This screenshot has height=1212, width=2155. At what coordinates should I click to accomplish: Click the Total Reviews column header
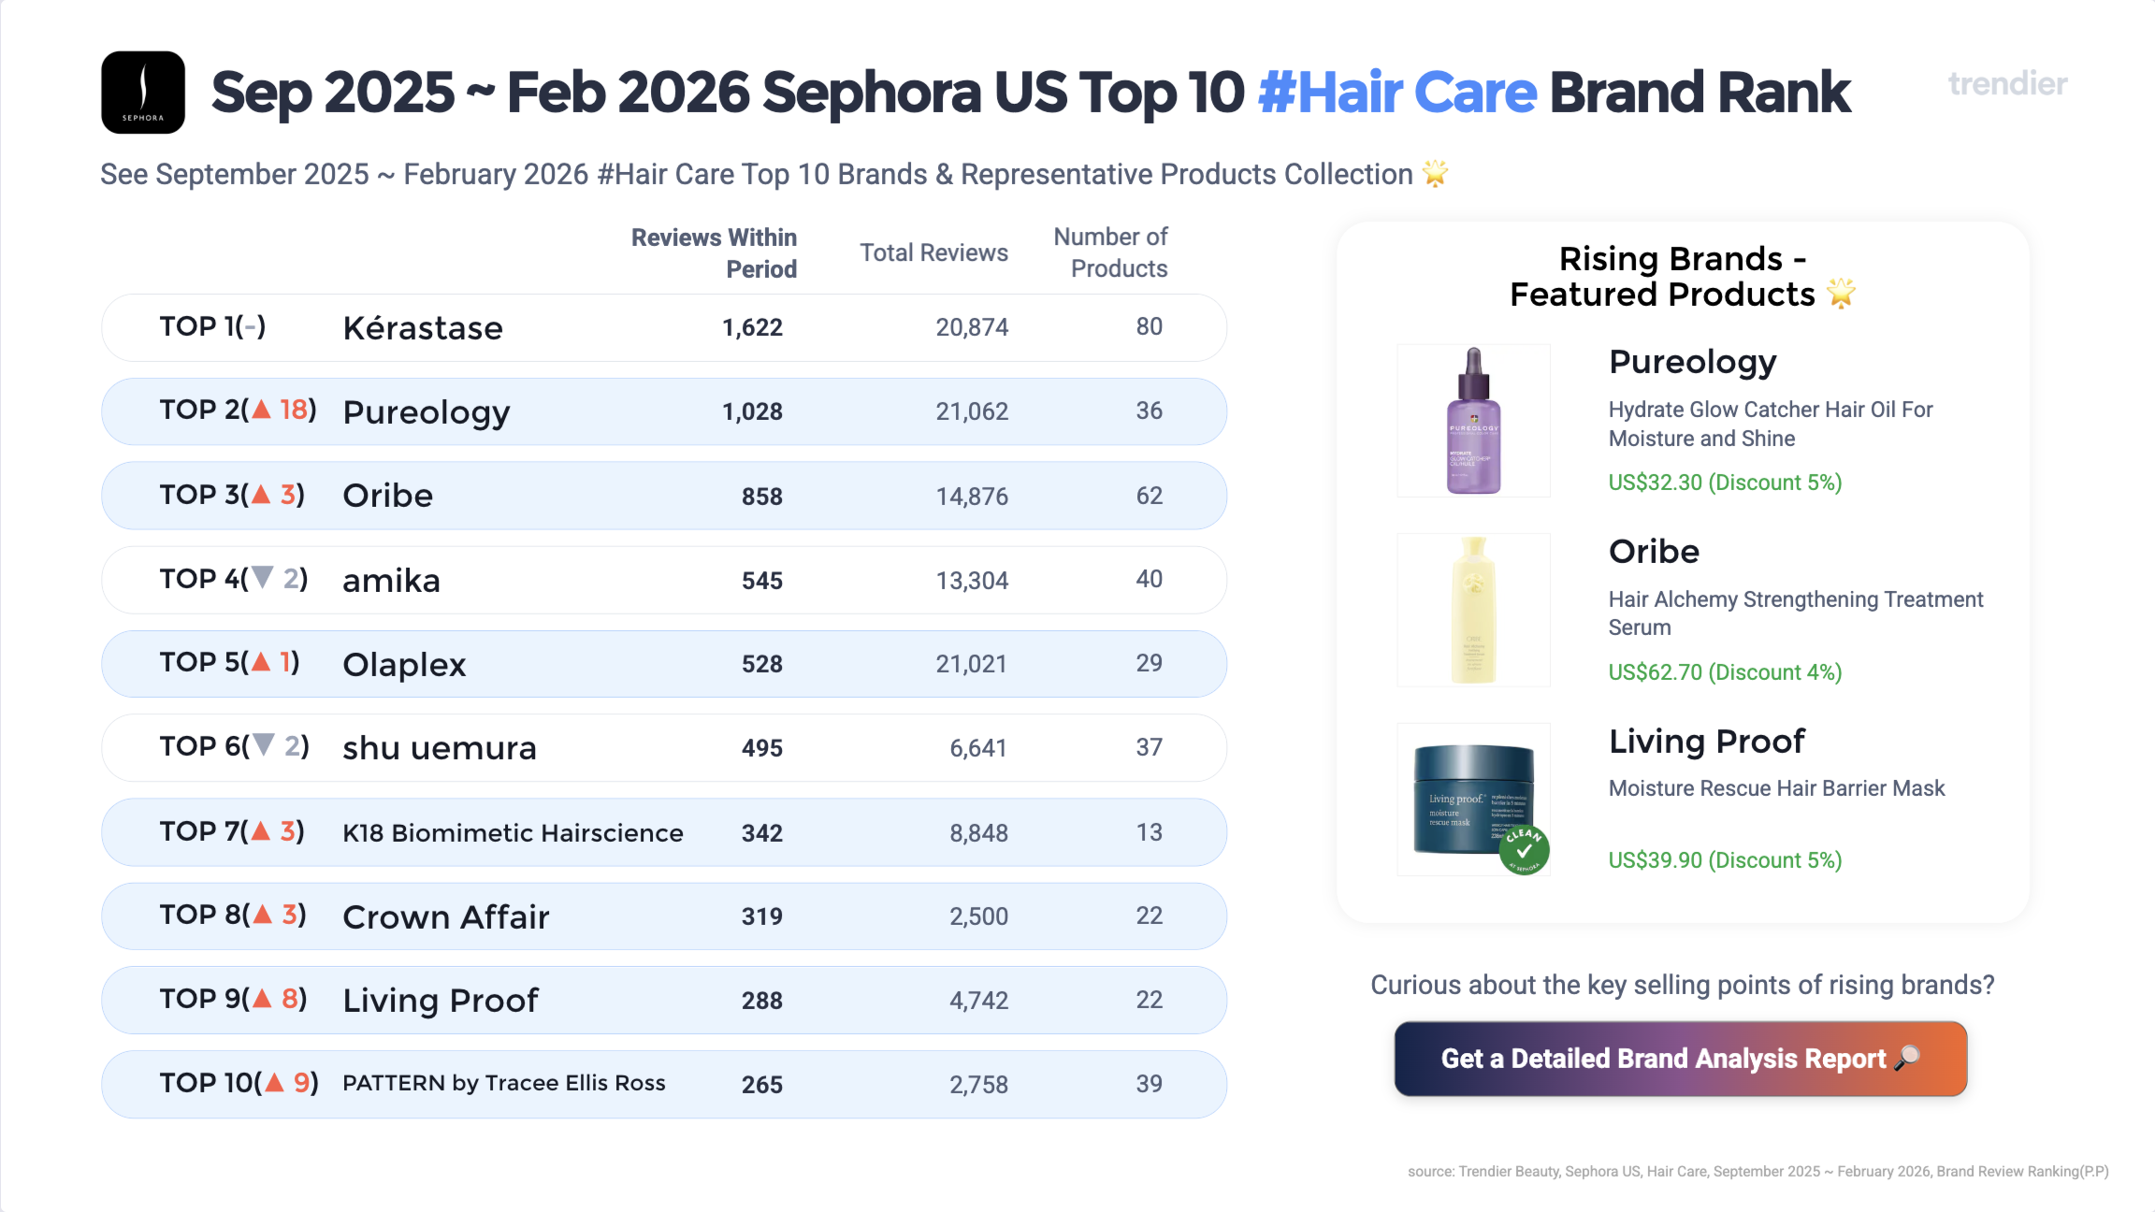[x=933, y=252]
